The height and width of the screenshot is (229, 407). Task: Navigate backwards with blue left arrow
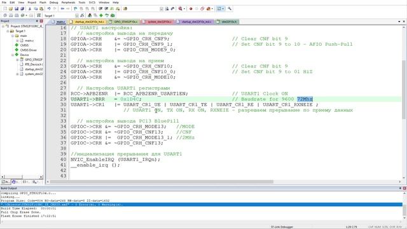62,9
